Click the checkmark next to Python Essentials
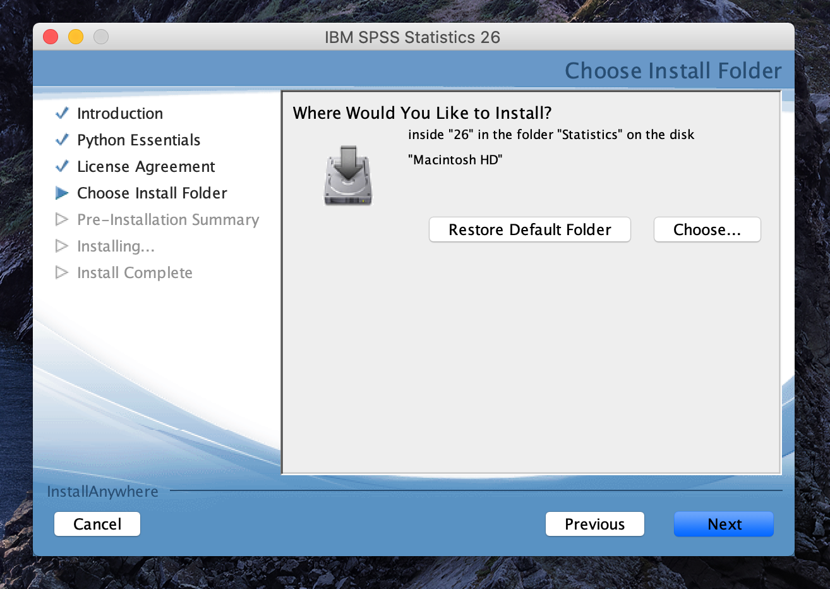The image size is (830, 589). pyautogui.click(x=62, y=140)
